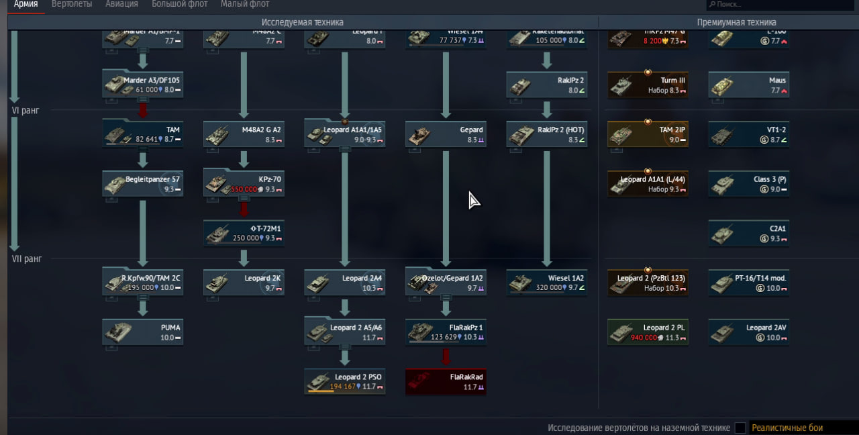Select the PT-16/T14 mod. premium tank
Viewport: 859px width, 435px height.
pyautogui.click(x=749, y=282)
